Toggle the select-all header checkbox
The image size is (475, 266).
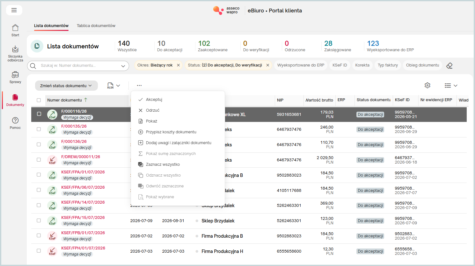(x=39, y=100)
